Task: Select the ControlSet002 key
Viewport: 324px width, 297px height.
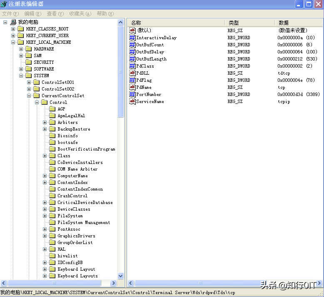Action: coord(58,89)
